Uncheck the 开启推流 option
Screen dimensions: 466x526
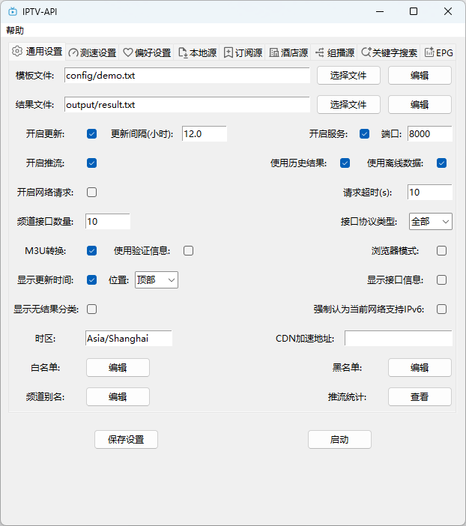(x=91, y=163)
